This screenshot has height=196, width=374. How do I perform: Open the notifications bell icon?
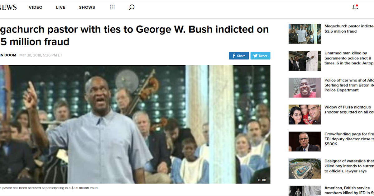point(355,7)
